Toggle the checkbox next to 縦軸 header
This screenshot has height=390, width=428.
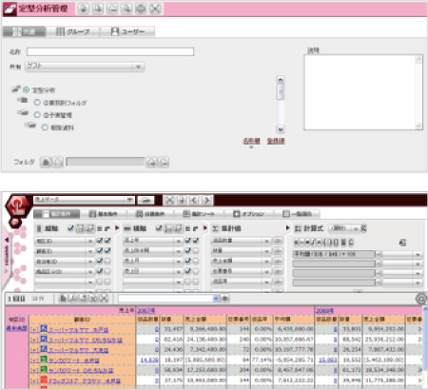[x=70, y=228]
